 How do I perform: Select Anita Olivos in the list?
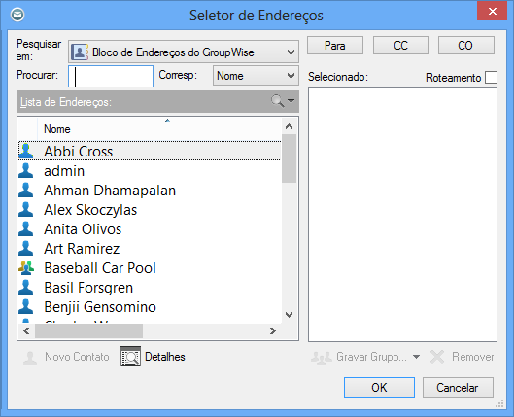click(150, 229)
